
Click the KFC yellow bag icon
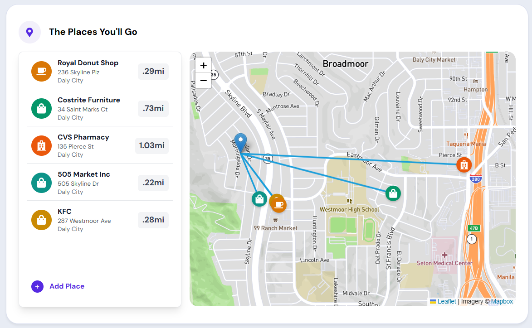coord(41,220)
